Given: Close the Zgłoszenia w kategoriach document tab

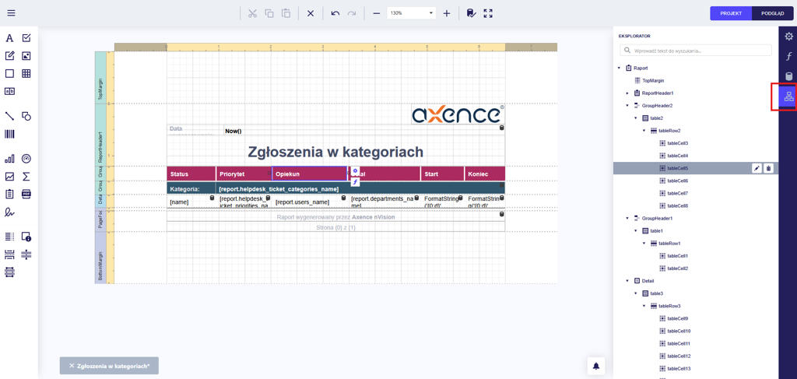Looking at the screenshot, I should [72, 366].
